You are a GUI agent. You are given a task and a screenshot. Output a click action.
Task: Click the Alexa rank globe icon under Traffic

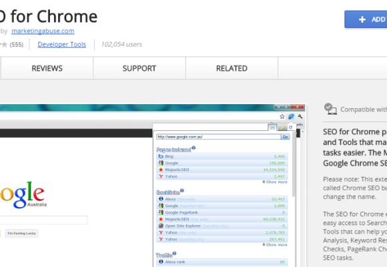click(x=161, y=262)
